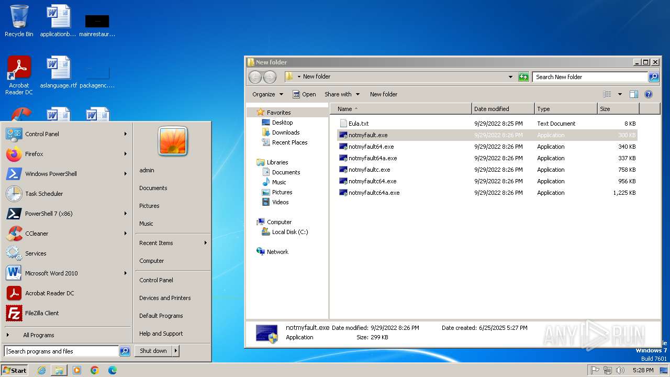
Task: Click New folder toolbar button
Action: tap(384, 94)
